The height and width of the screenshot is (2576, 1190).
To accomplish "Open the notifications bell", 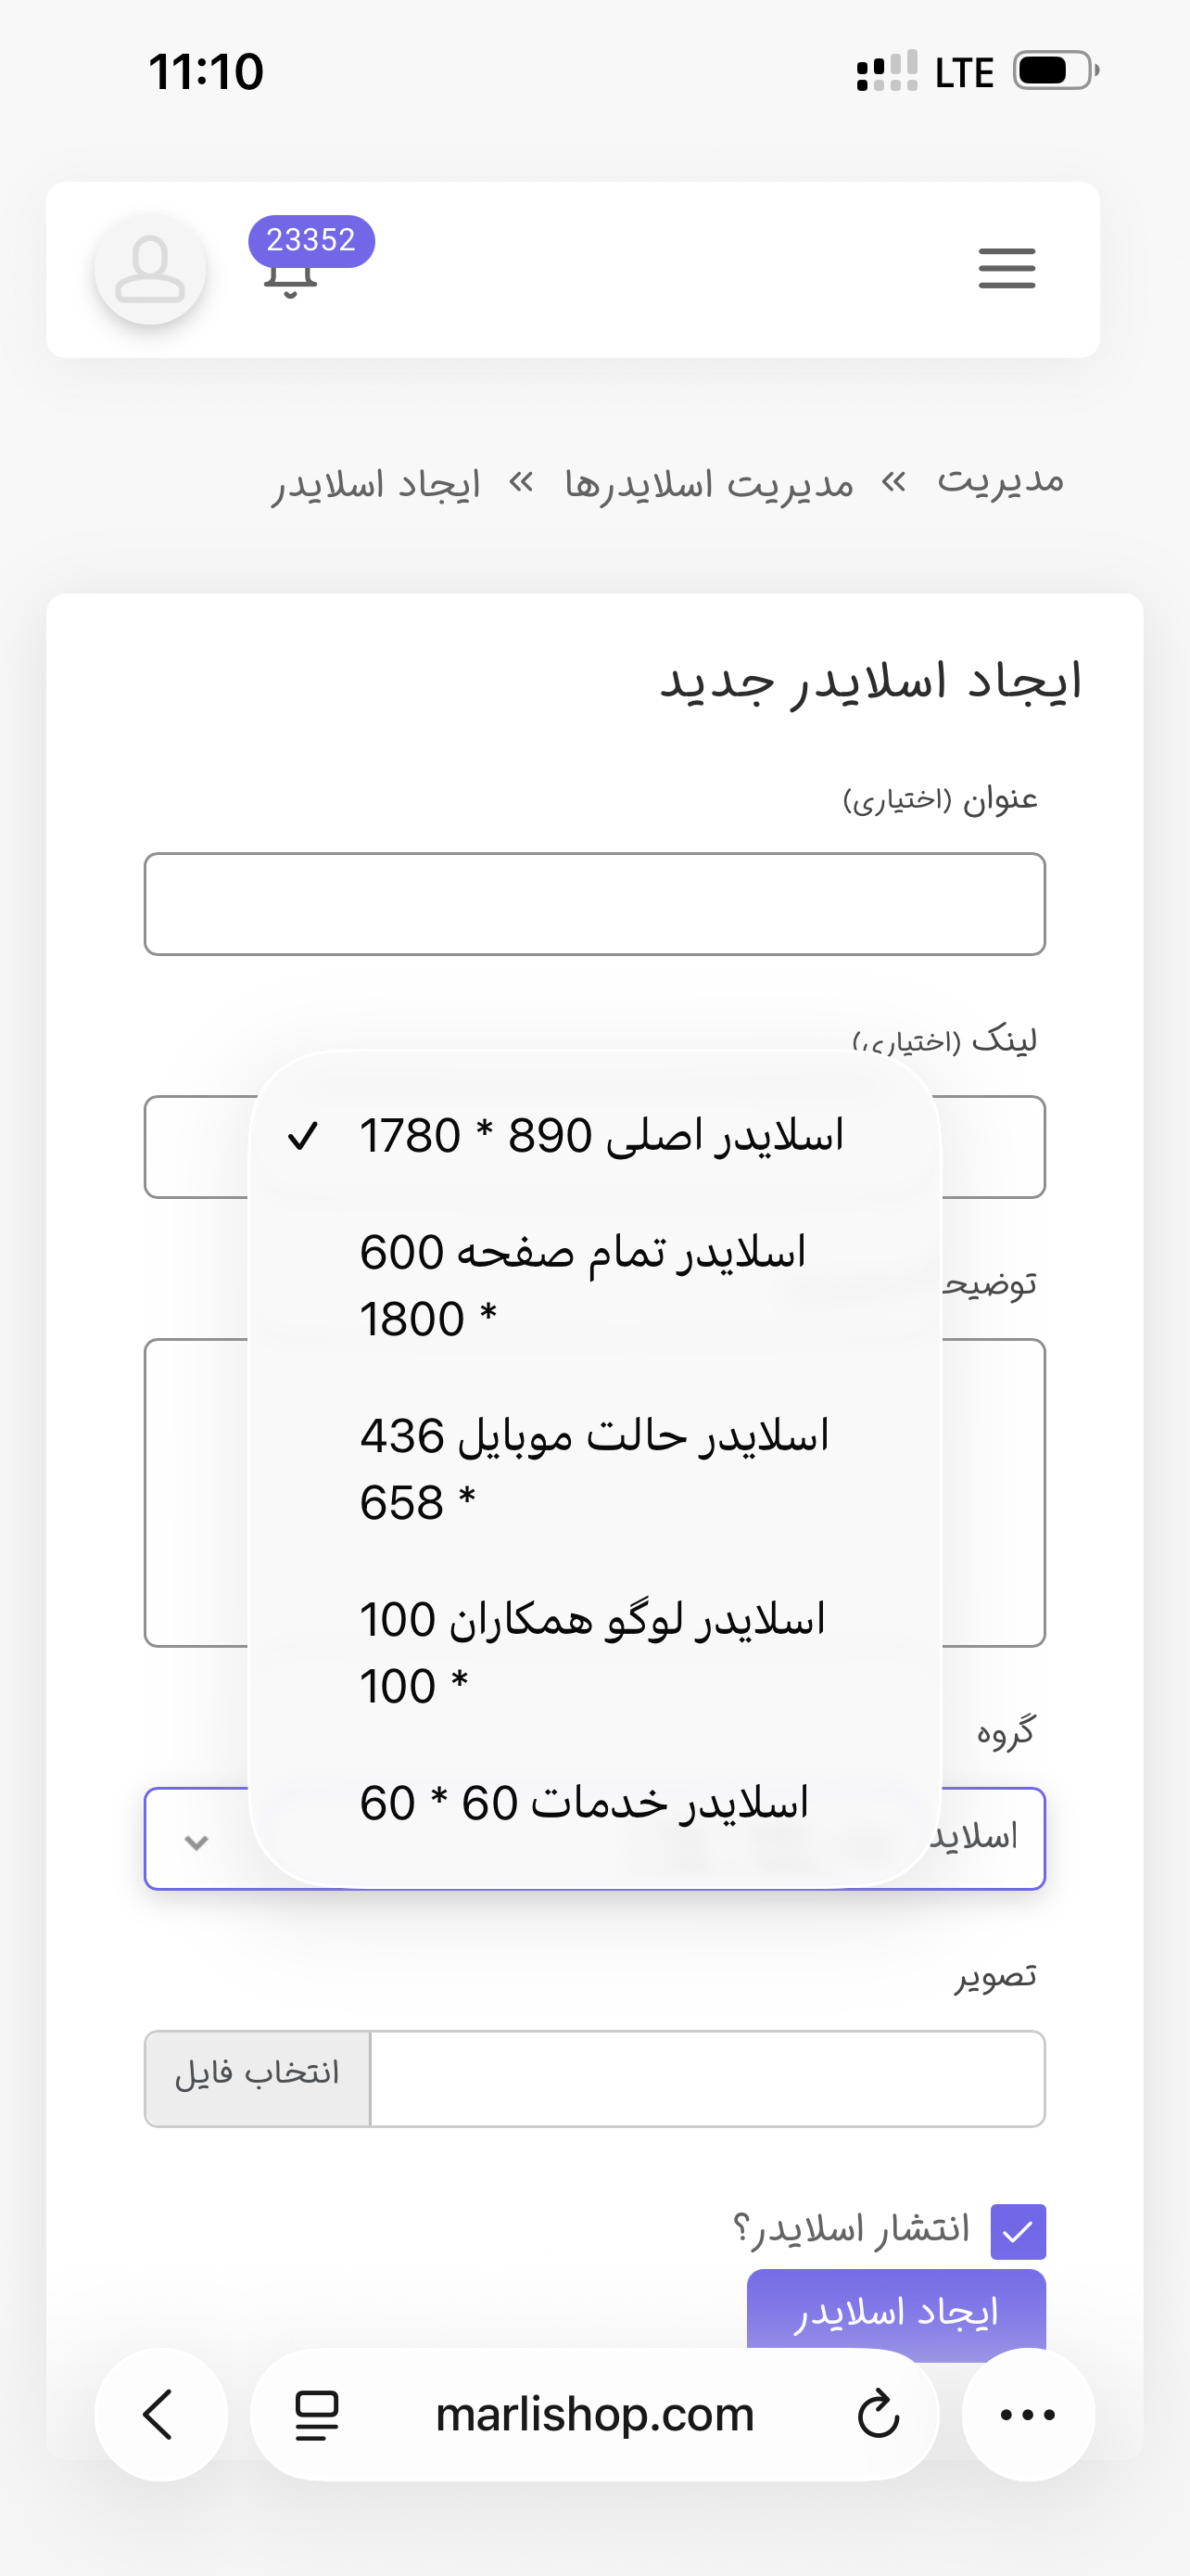I will pyautogui.click(x=291, y=282).
